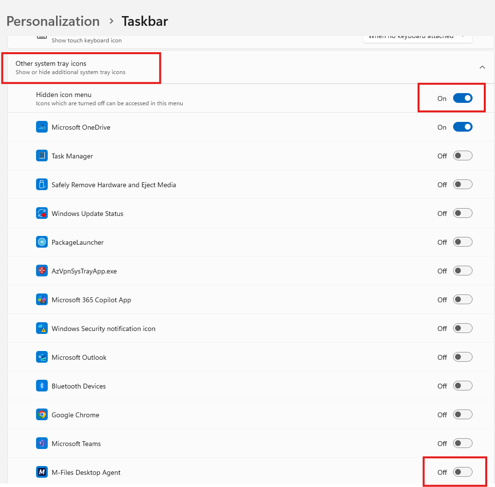Click the Safely Remove Hardware icon
The width and height of the screenshot is (495, 487).
(x=42, y=184)
